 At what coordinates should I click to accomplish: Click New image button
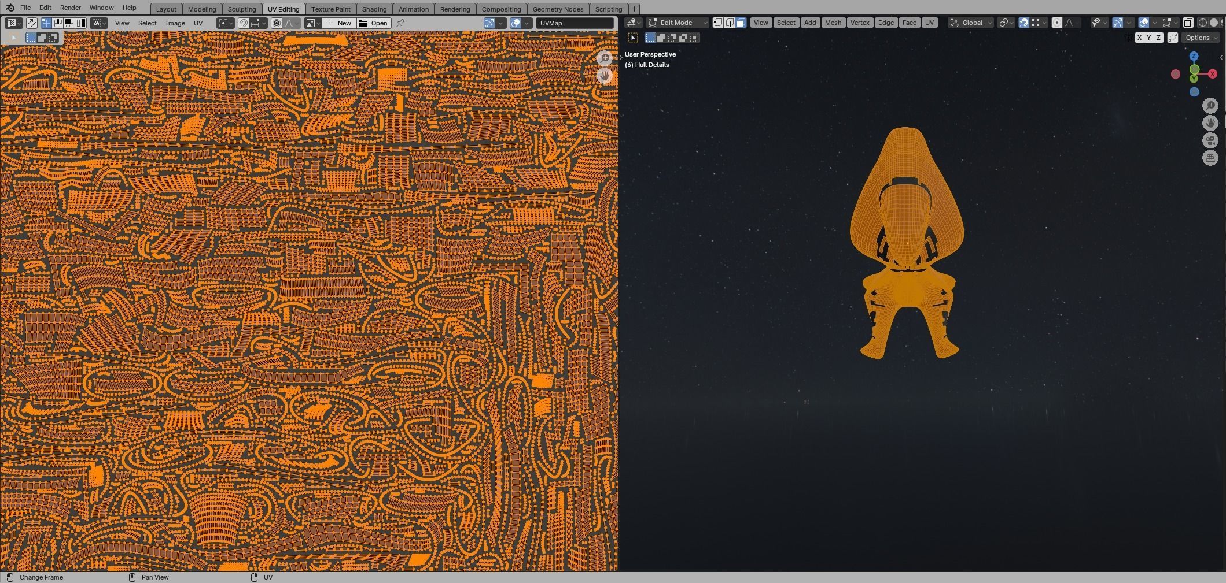[x=339, y=23]
